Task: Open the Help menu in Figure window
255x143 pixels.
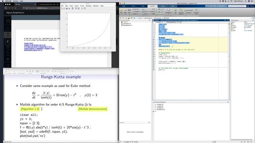Action: [x=102, y=6]
